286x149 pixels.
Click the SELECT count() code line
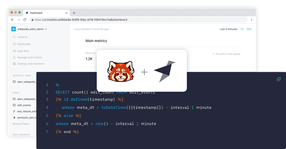[105, 92]
